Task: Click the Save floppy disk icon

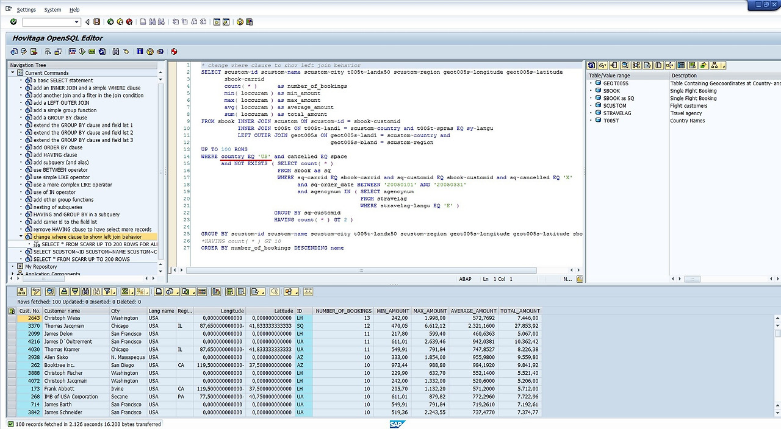Action: [x=96, y=22]
